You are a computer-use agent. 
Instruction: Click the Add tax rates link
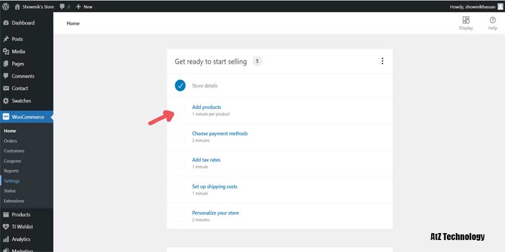(206, 160)
